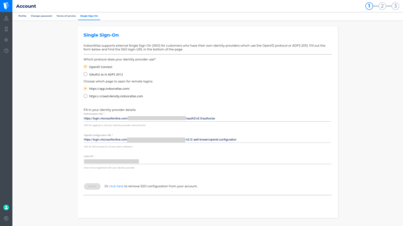Go to step 2 circle indicator

click(382, 6)
